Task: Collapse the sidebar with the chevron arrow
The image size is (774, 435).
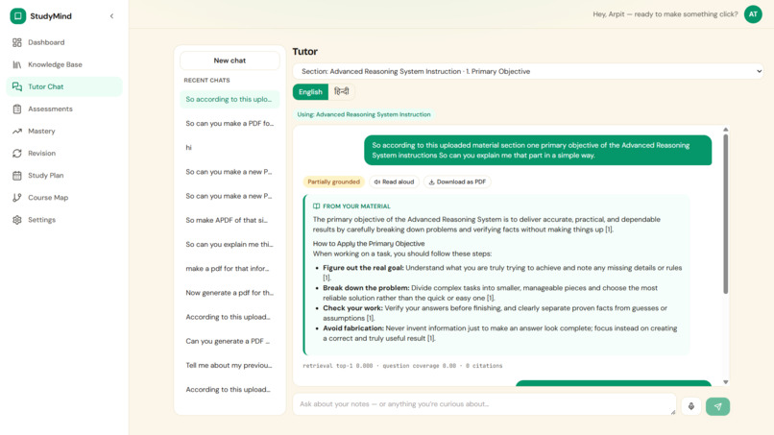Action: (111, 15)
